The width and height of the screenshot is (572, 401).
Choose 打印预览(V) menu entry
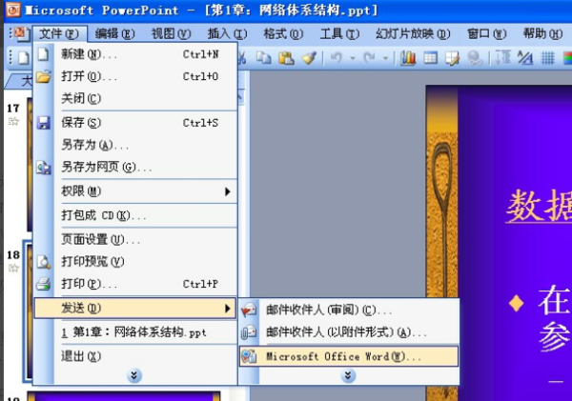tap(135, 261)
